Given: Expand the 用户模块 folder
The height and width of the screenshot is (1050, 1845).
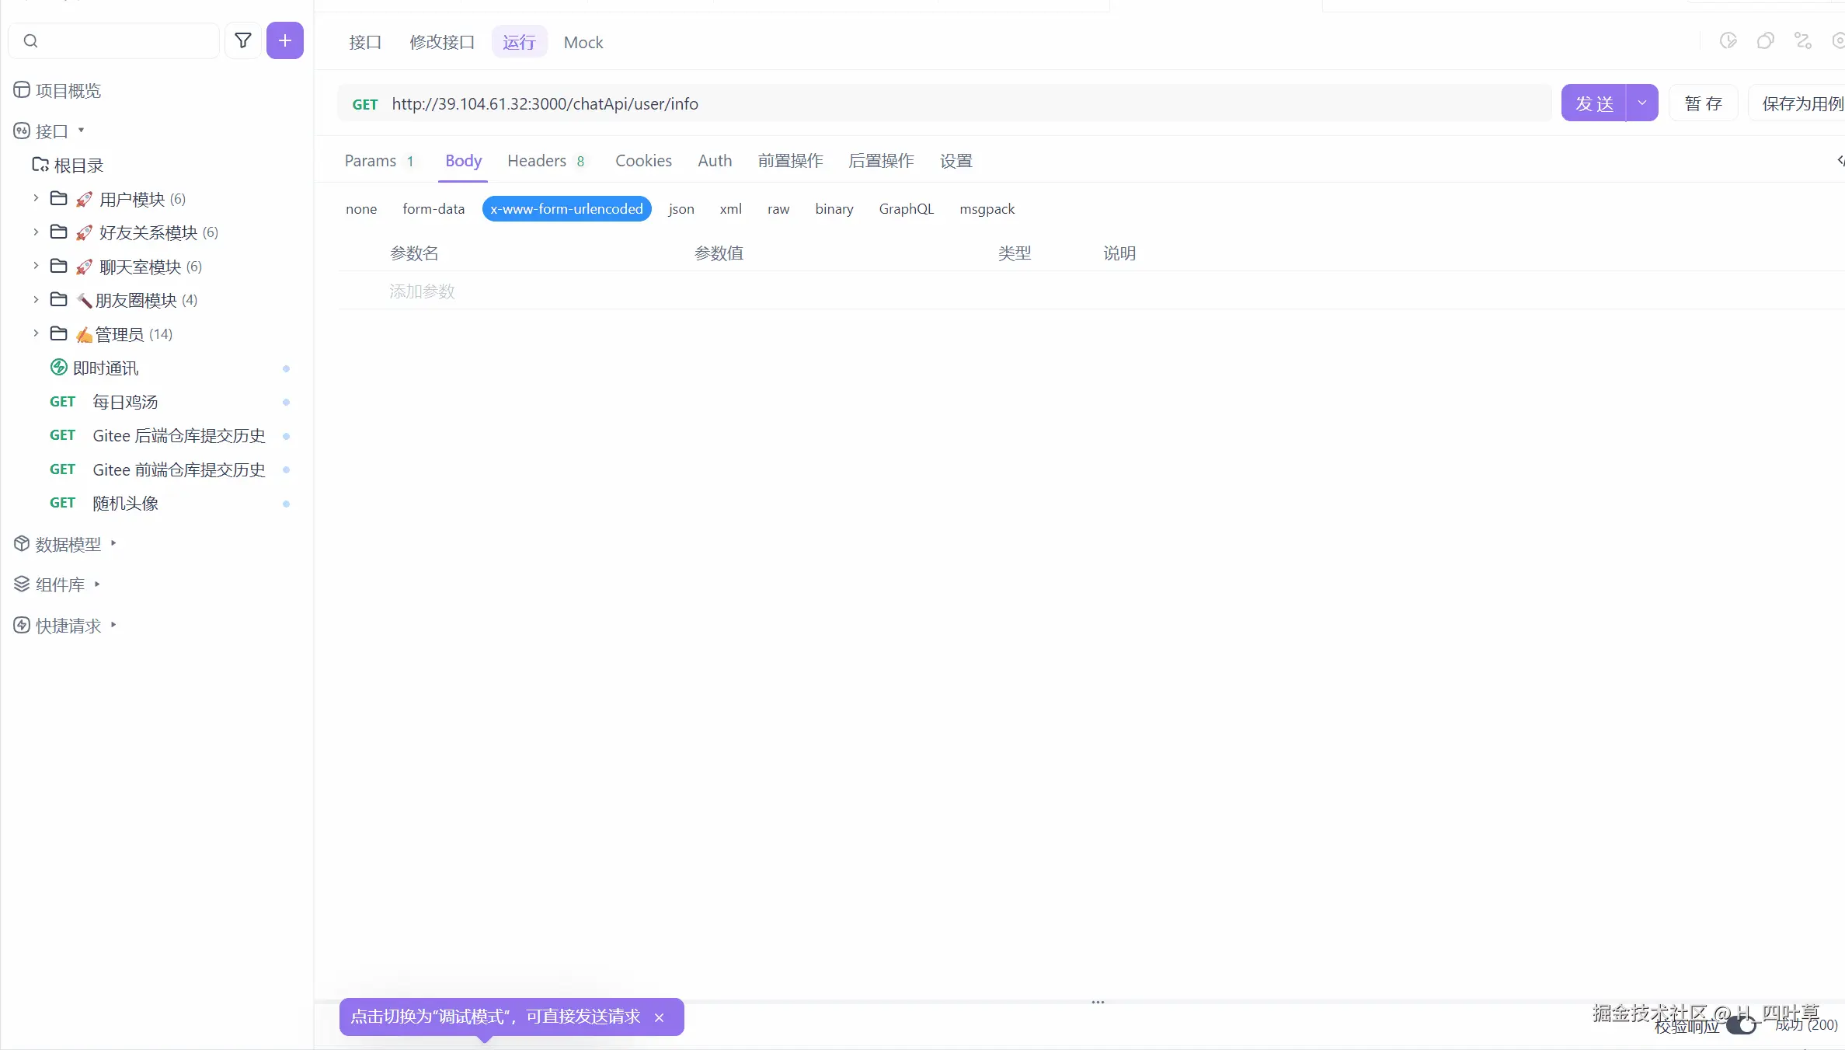Looking at the screenshot, I should pyautogui.click(x=36, y=199).
